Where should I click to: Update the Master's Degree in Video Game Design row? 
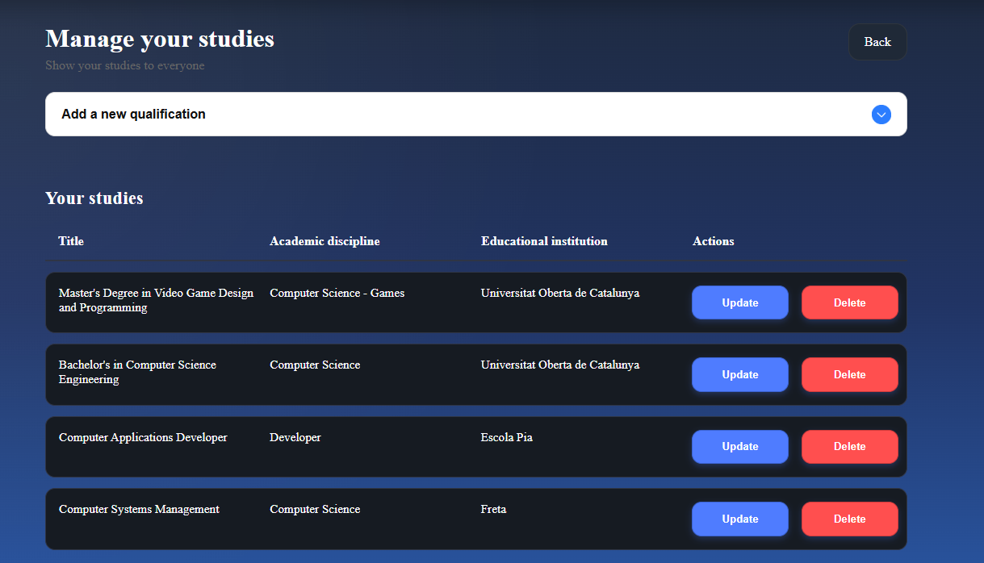(x=740, y=302)
